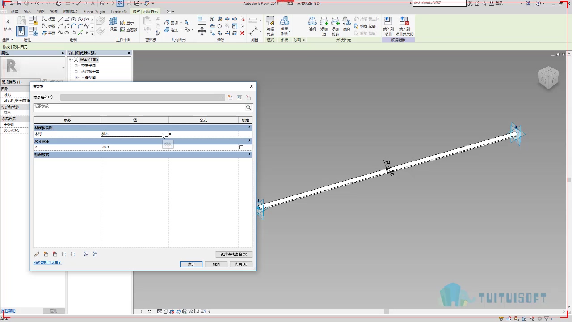The width and height of the screenshot is (572, 322).
Task: Toggle the lock checkbox for R parameter
Action: pos(241,147)
